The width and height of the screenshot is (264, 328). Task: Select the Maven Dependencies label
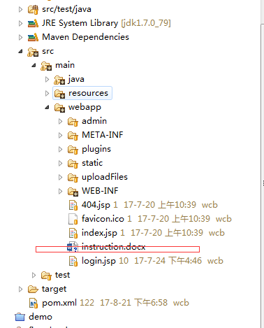coord(85,37)
